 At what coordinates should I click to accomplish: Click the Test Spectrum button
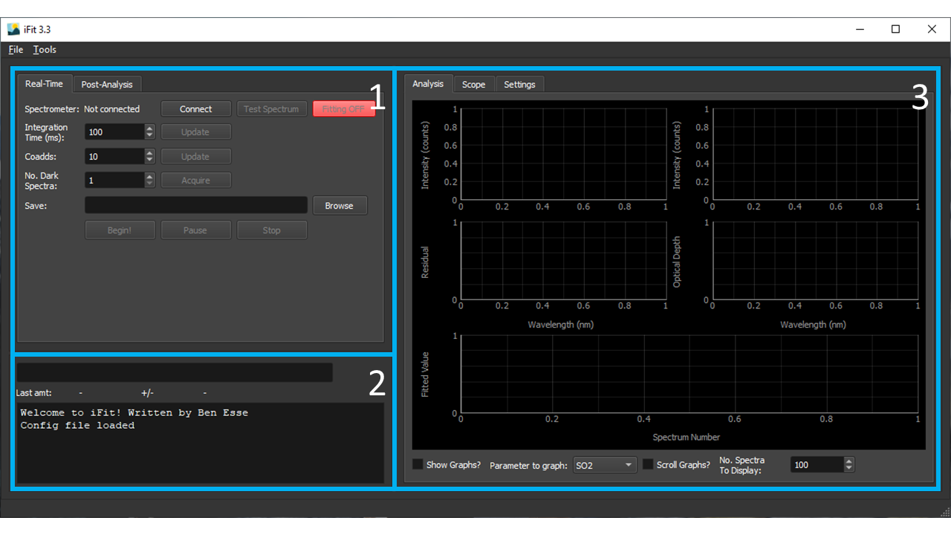tap(271, 109)
